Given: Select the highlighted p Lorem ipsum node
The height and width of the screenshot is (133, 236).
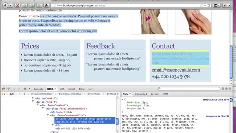Looking at the screenshot, I should 85,120.
